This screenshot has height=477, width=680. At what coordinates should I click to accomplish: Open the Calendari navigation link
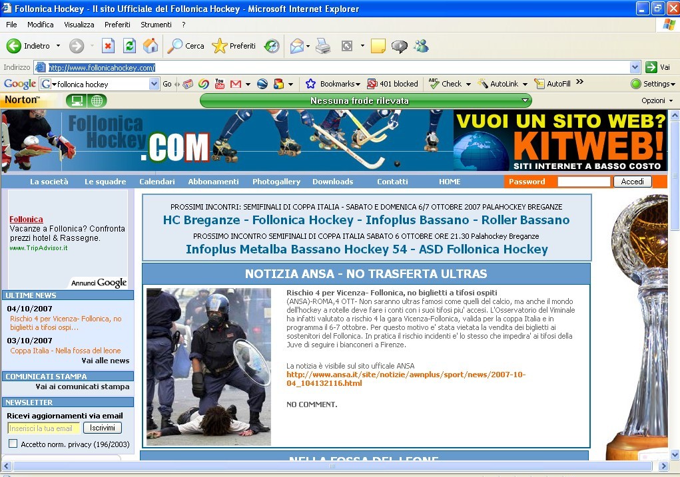tap(157, 182)
